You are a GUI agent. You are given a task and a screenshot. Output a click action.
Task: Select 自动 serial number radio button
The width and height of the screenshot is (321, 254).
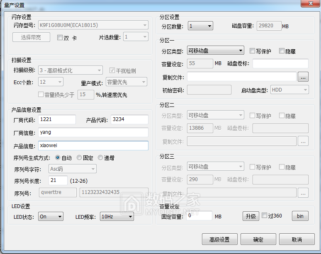coord(58,157)
